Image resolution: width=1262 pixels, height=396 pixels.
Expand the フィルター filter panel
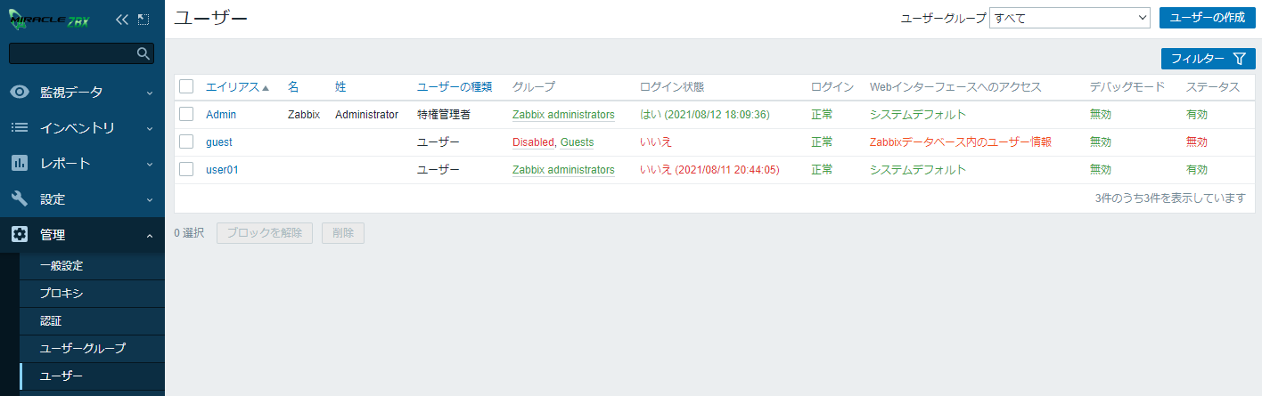point(1208,59)
